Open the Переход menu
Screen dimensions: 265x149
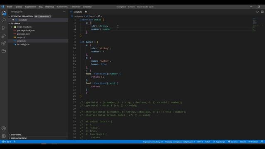coord(49,7)
